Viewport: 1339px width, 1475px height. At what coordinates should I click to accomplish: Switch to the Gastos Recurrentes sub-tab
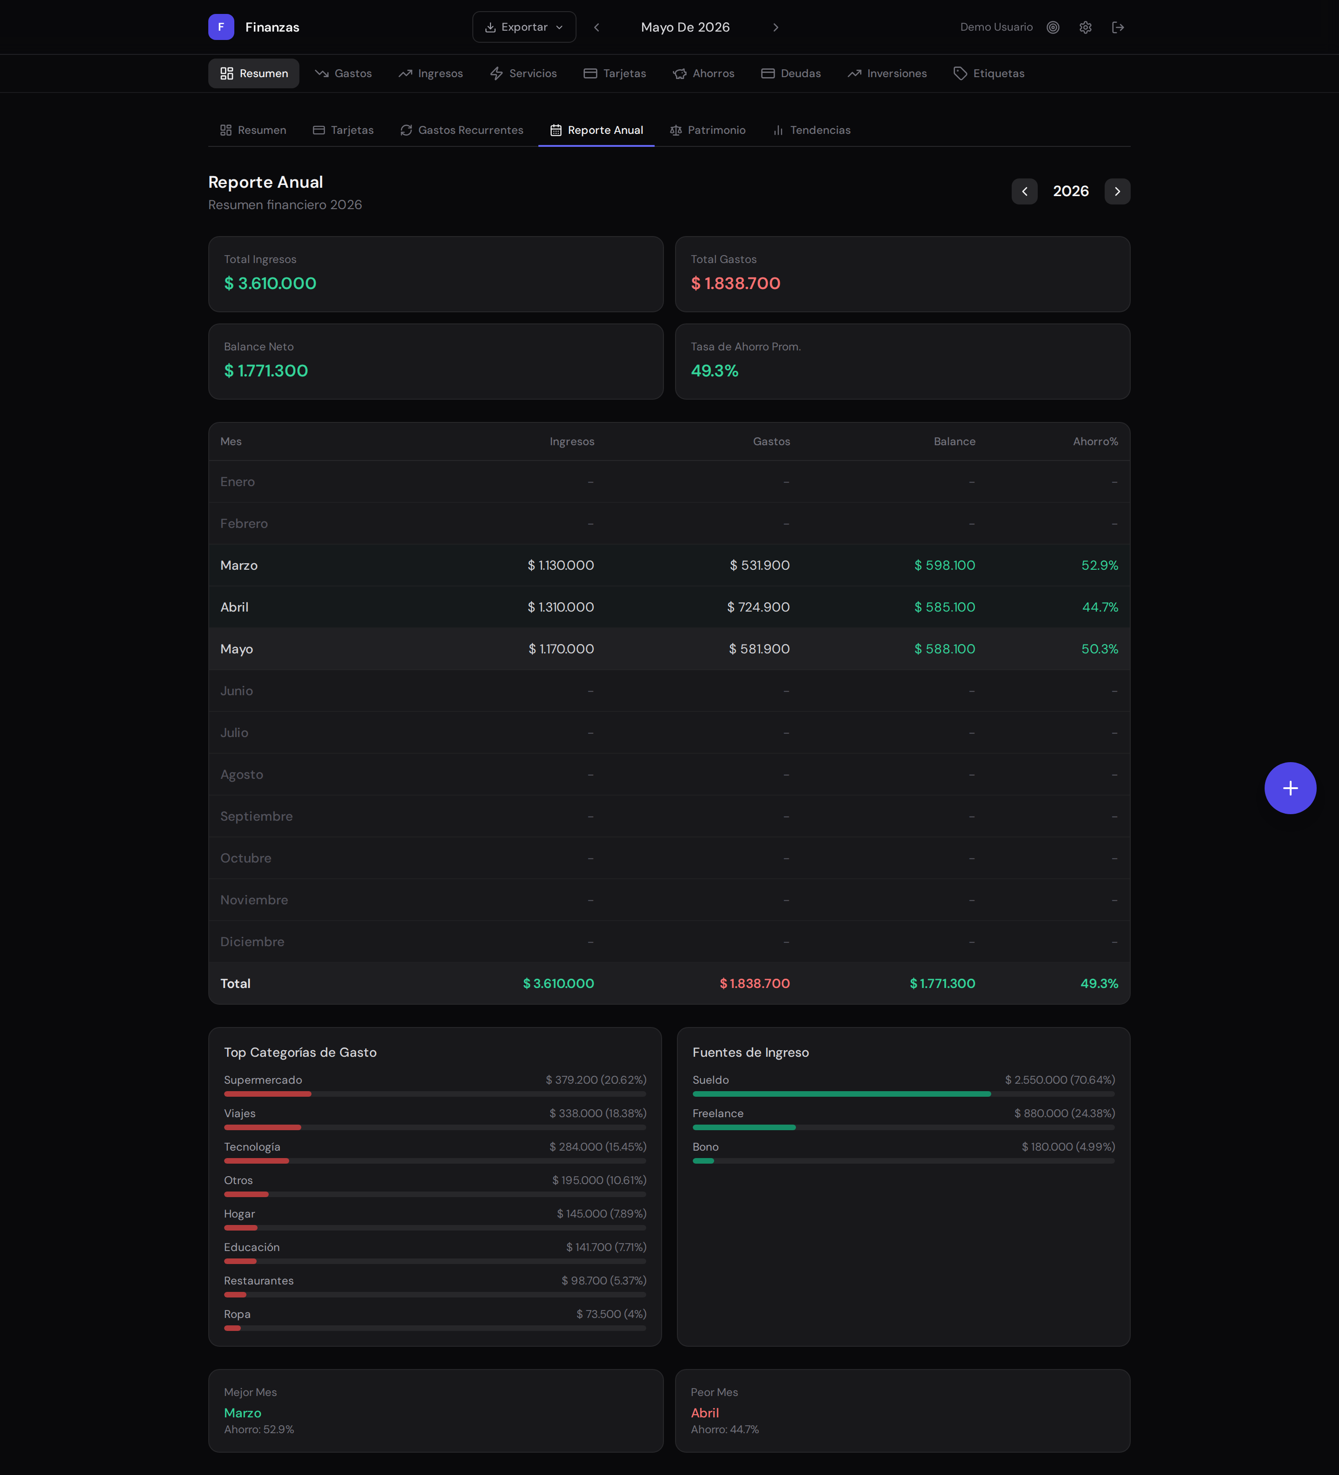coord(462,130)
